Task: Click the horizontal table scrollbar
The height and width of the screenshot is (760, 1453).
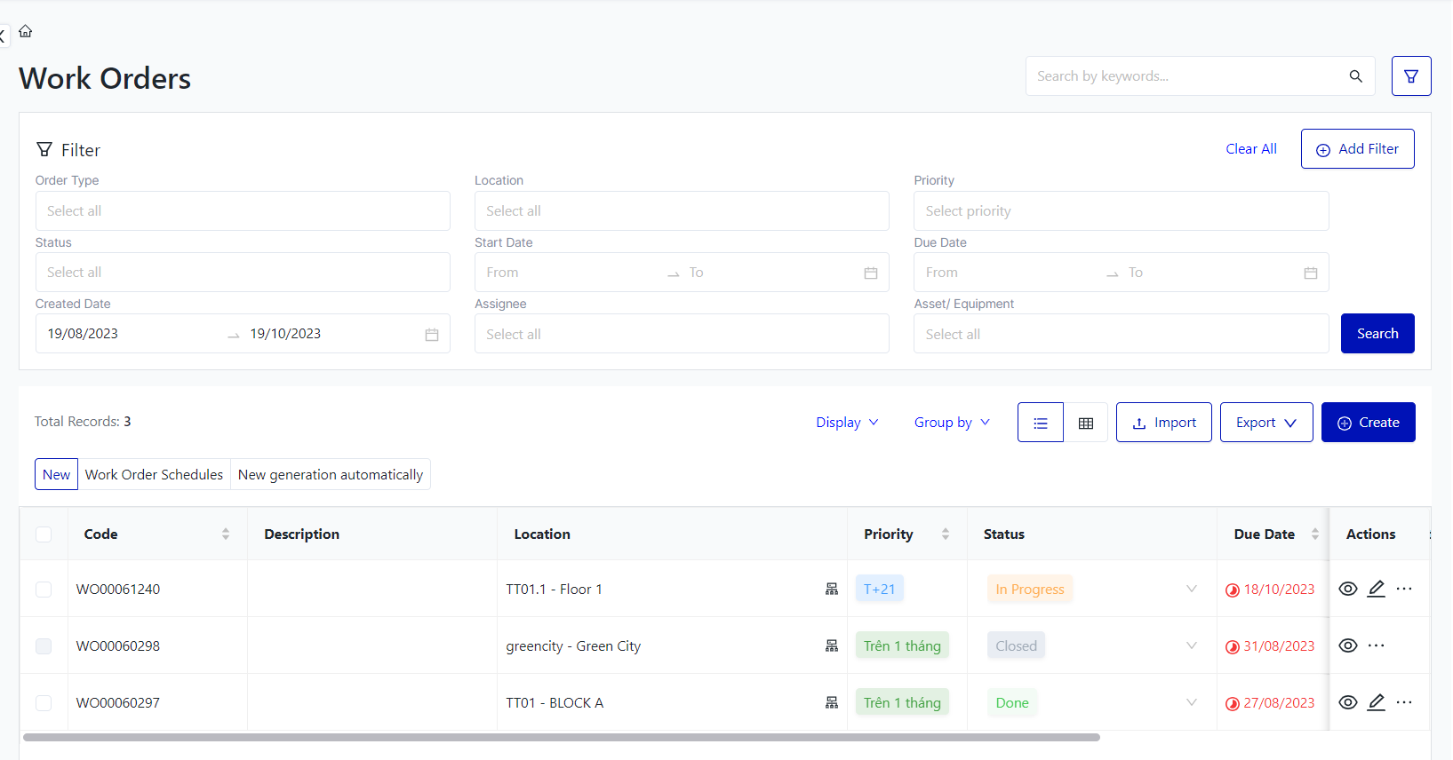Action: [561, 737]
